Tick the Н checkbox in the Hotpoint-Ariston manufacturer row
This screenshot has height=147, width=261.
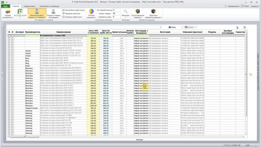point(13,108)
